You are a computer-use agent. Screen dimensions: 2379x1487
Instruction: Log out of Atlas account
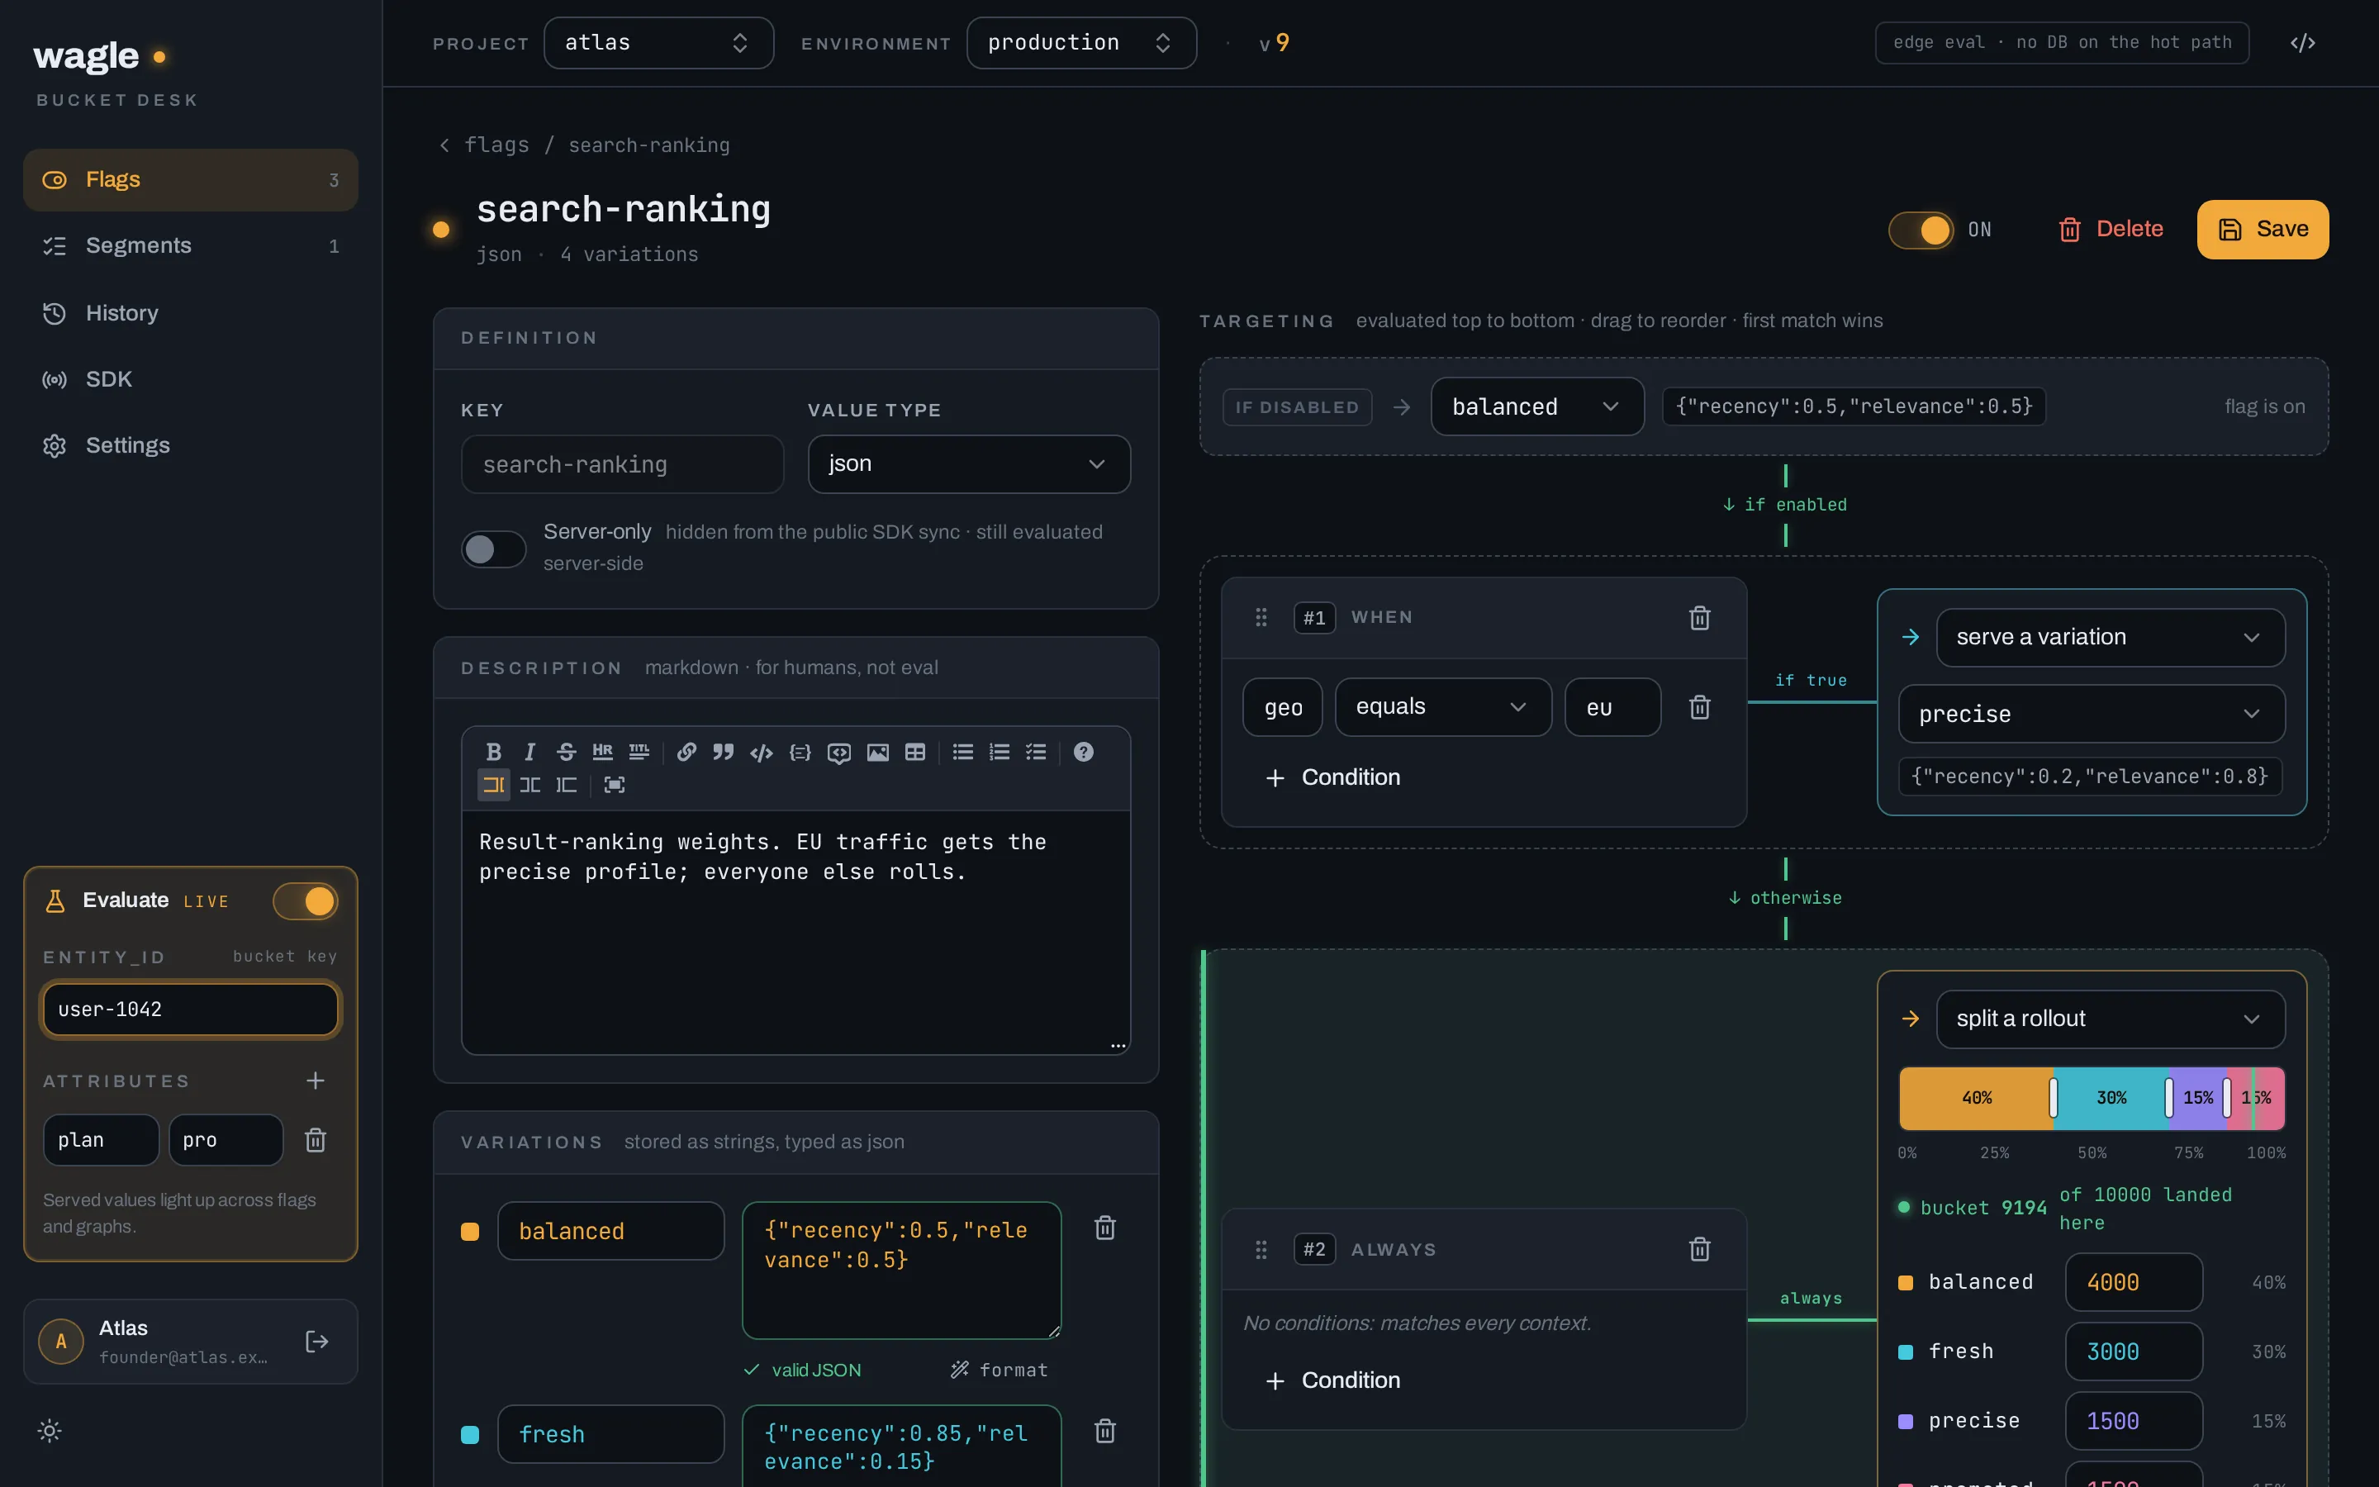[x=316, y=1342]
